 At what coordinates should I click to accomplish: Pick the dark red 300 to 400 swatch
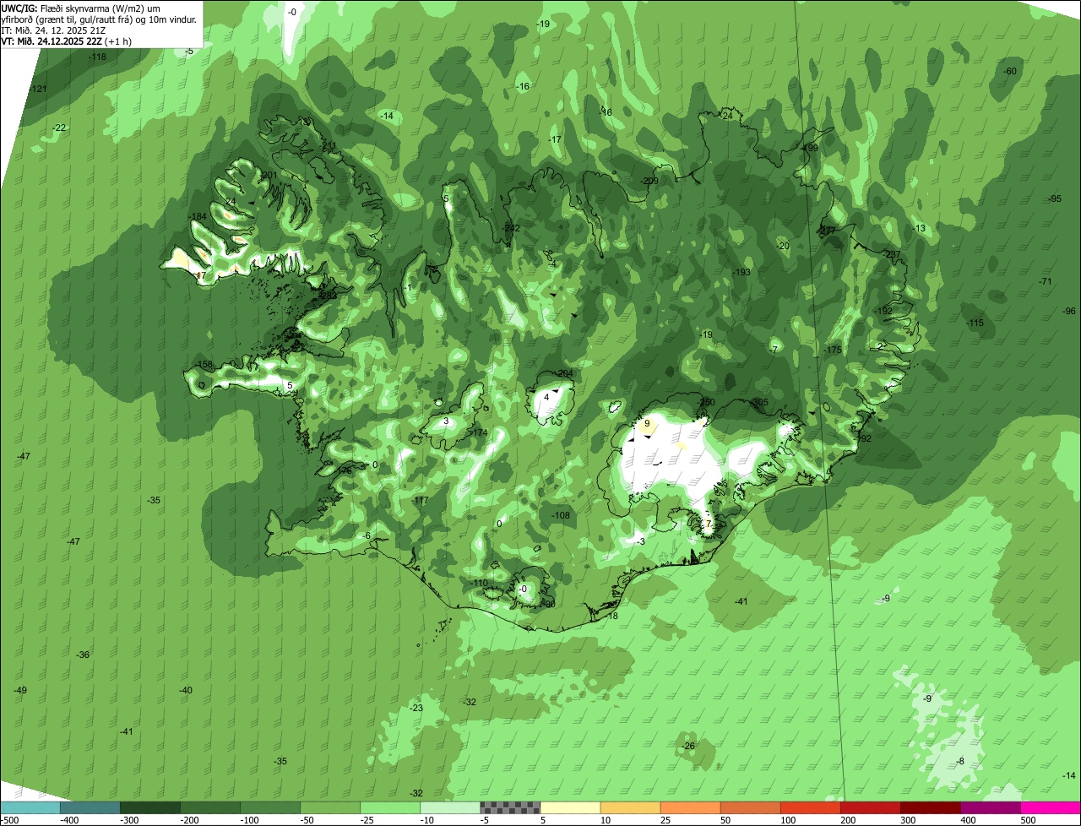point(931,807)
